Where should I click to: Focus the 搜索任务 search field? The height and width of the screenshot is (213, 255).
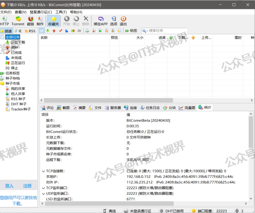point(167,31)
